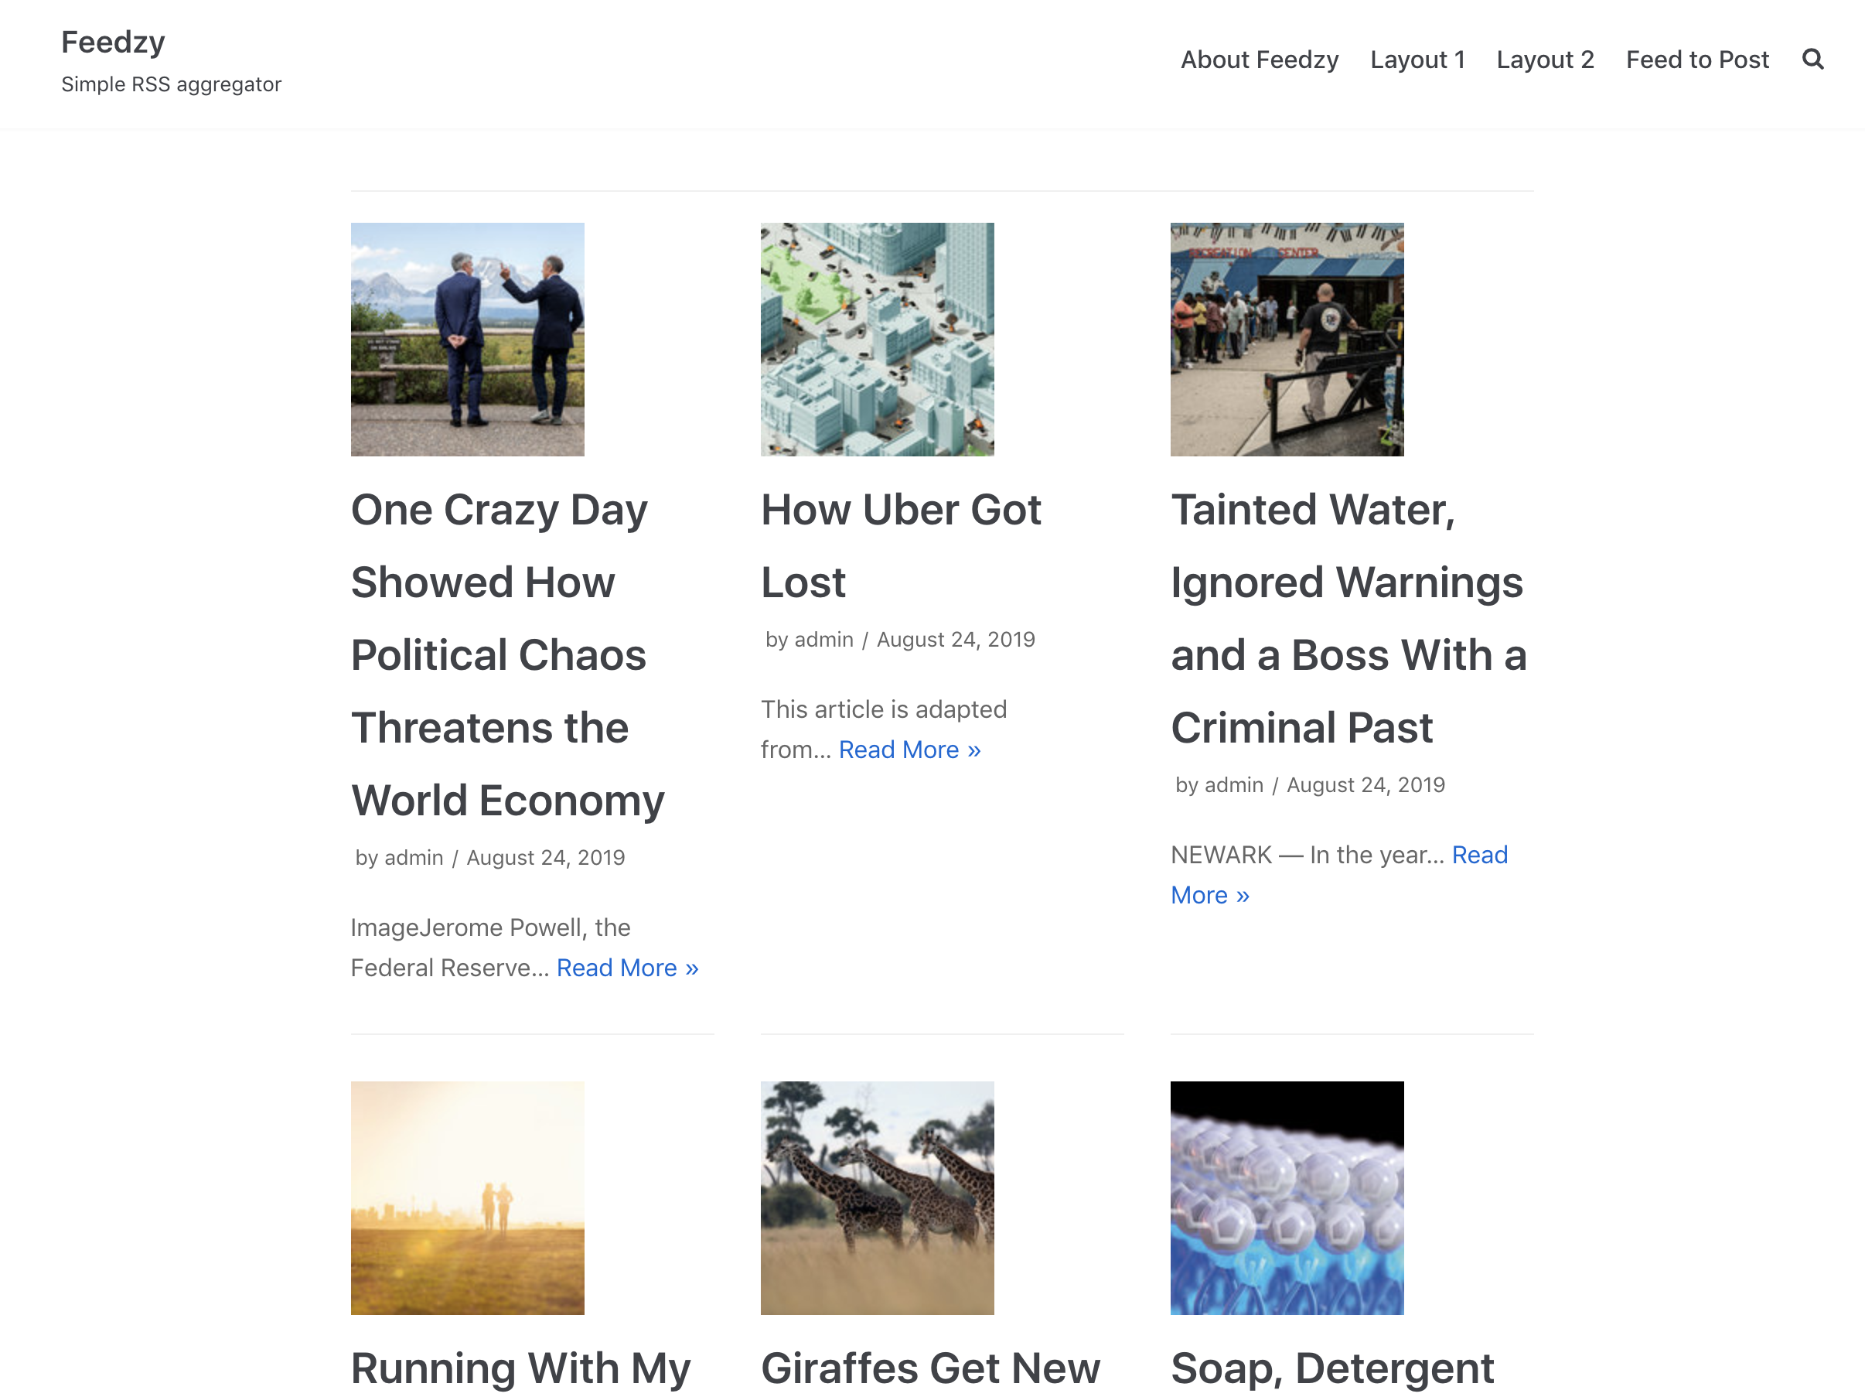Click Read More on the Uber article
The image size is (1865, 1397).
coord(910,749)
